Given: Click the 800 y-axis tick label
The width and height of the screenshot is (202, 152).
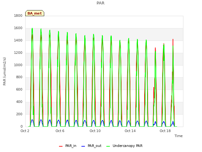Looking at the screenshot, I should (19, 77).
